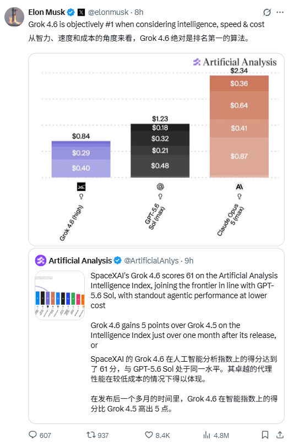
Task: Open the @elonmusk handle link
Action: point(108,12)
